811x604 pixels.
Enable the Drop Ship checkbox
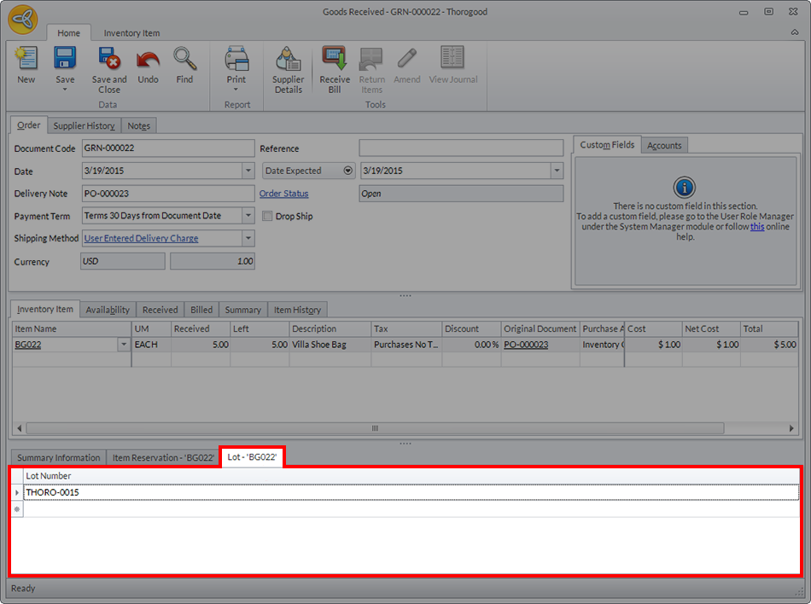pos(267,217)
